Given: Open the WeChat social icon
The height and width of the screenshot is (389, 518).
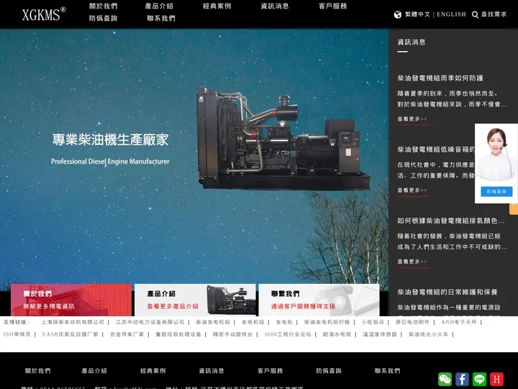Looking at the screenshot, I should (x=445, y=379).
